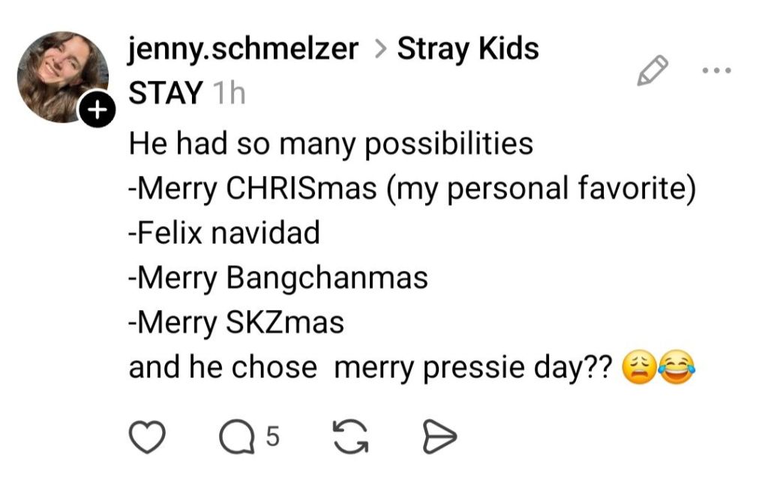This screenshot has height=486, width=768.
Task: Click the 1h post timestamp
Action: tap(229, 94)
